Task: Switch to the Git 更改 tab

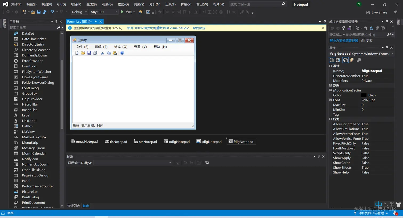Action: 367,41
